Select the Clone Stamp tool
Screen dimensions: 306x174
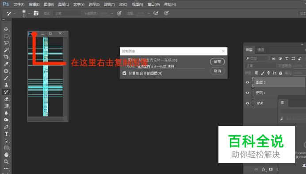point(6,85)
